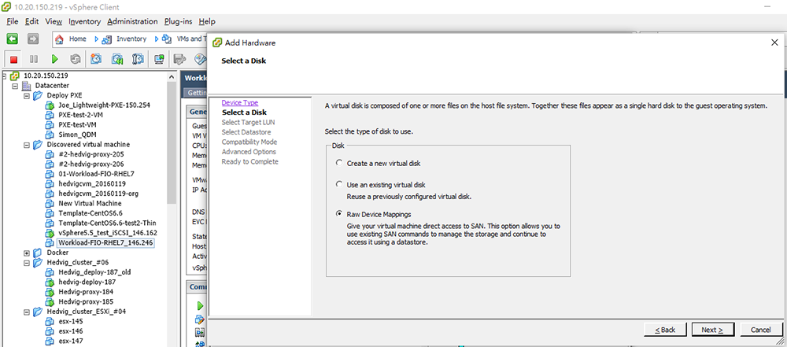Click the Docker folder icon
Image resolution: width=787 pixels, height=347 pixels.
38,253
